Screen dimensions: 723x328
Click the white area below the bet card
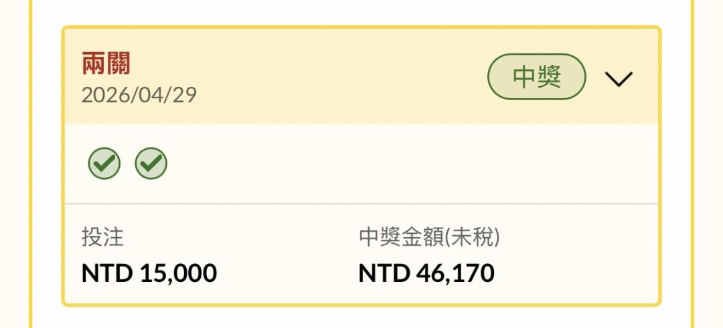click(361, 318)
